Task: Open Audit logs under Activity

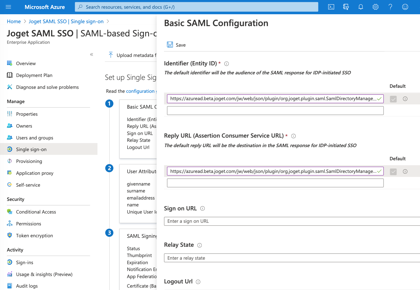Action: coord(27,286)
